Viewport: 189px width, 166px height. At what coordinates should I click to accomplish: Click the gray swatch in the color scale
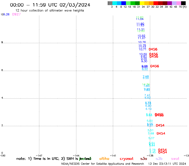[x=110, y=3]
